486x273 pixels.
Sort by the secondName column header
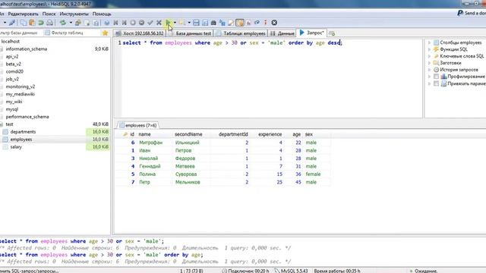click(188, 134)
